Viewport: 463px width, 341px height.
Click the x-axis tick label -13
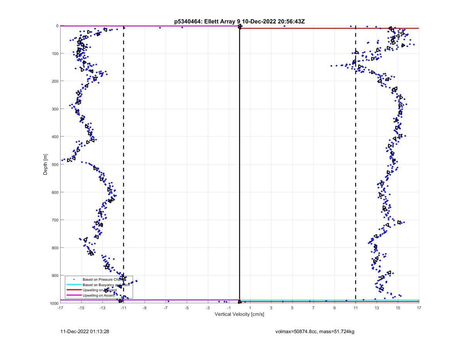(x=102, y=308)
